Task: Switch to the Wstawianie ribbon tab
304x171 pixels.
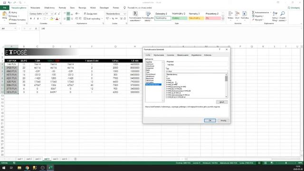Action: point(35,8)
